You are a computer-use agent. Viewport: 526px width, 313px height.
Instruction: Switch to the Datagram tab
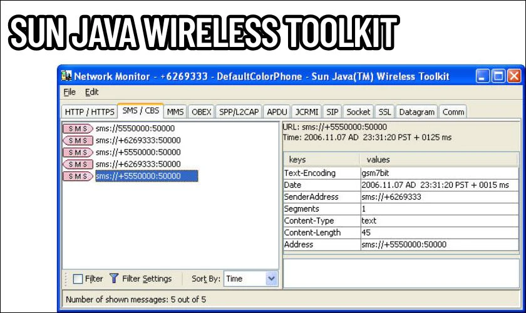pyautogui.click(x=416, y=111)
